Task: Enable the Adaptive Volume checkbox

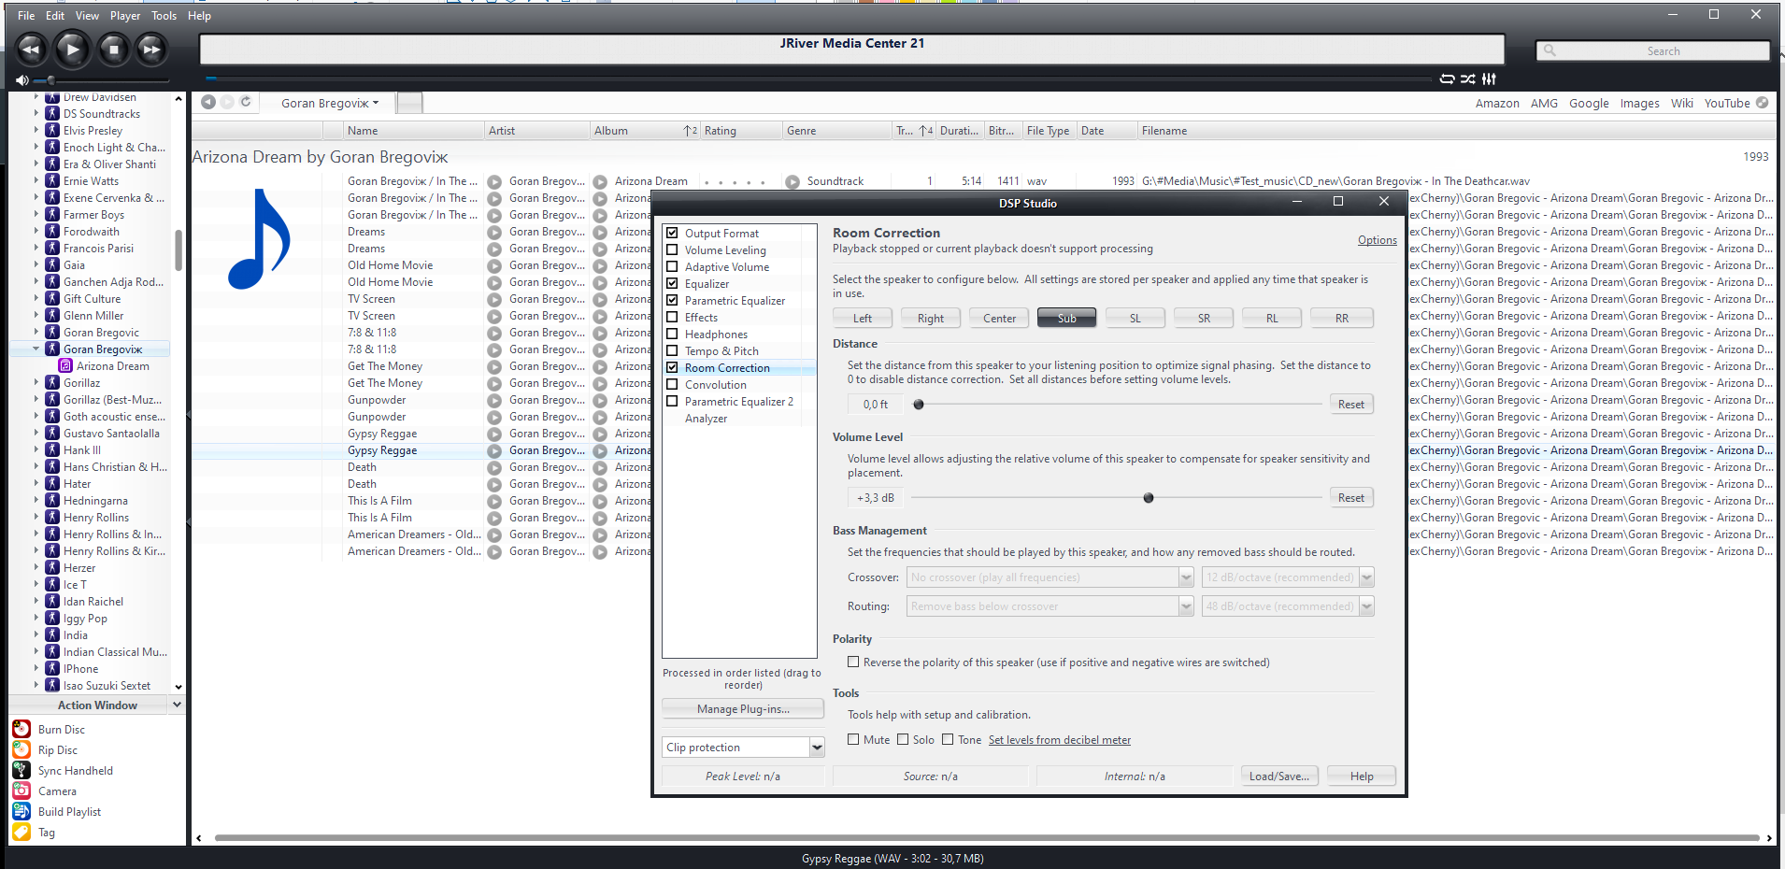Action: (x=672, y=266)
